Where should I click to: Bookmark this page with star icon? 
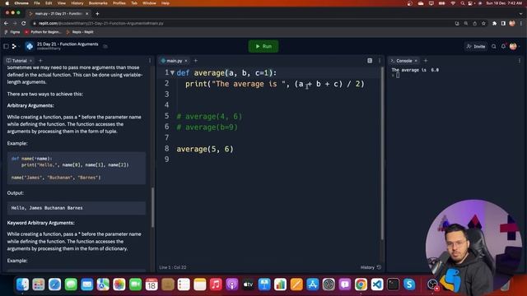(483, 24)
